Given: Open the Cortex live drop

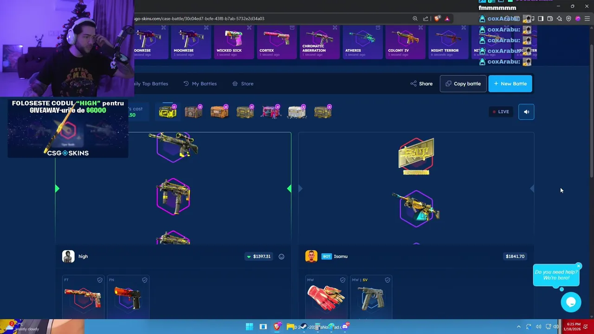Looking at the screenshot, I should (277, 42).
